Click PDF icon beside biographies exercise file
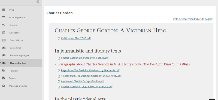This screenshot has height=100, width=218. [59, 87]
